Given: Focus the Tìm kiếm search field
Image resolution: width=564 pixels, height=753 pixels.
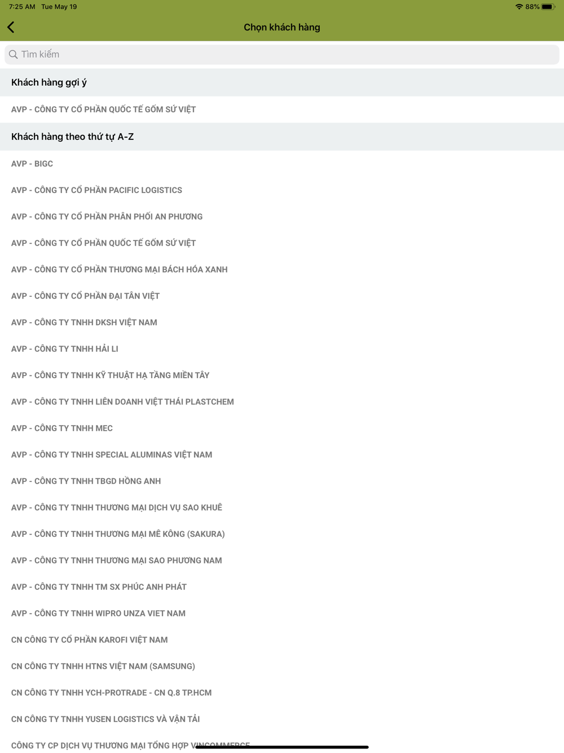Looking at the screenshot, I should tap(282, 54).
